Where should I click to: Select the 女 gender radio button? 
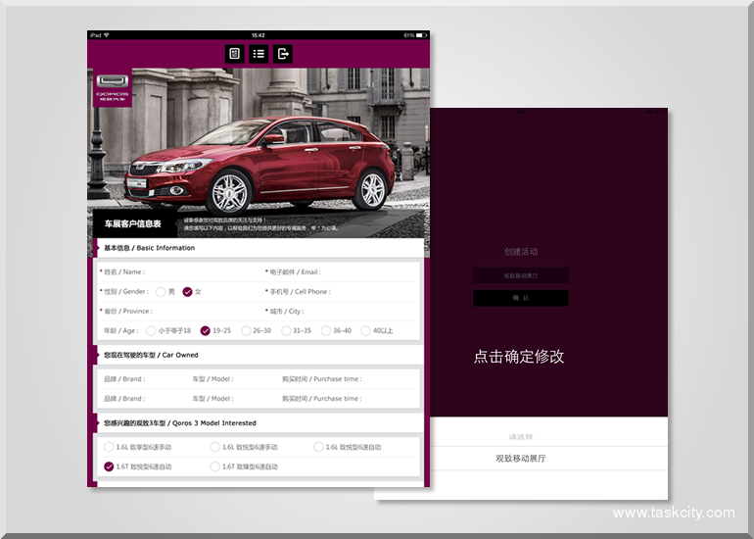coord(188,292)
